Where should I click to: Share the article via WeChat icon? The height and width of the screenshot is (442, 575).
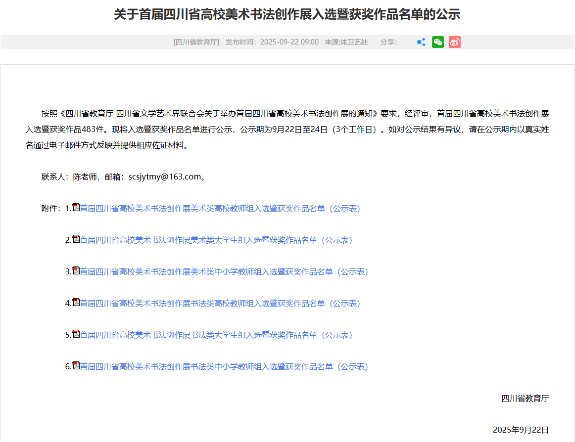click(438, 42)
